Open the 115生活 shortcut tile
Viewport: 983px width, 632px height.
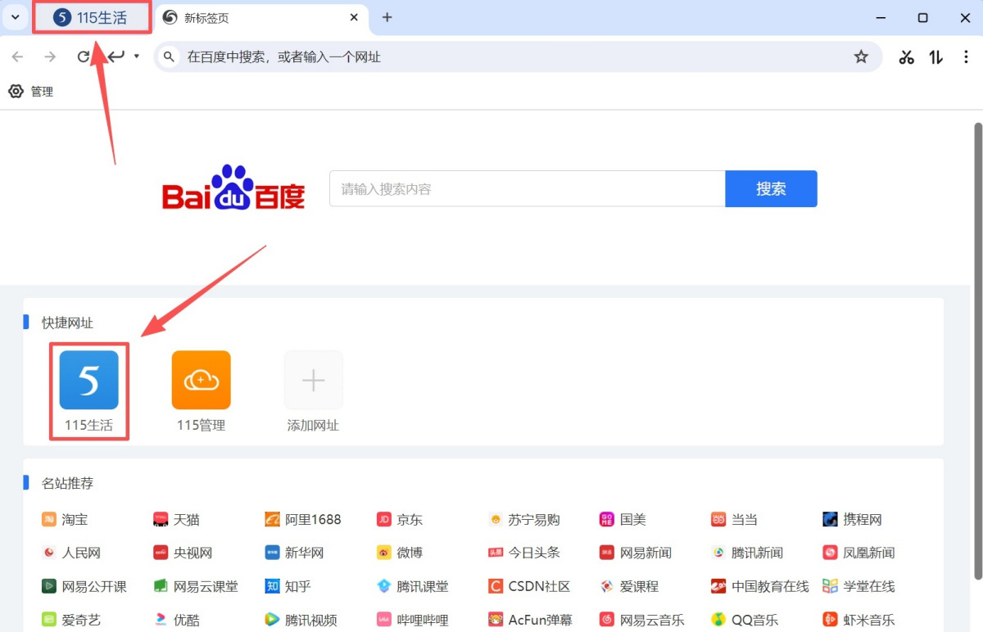pos(88,381)
